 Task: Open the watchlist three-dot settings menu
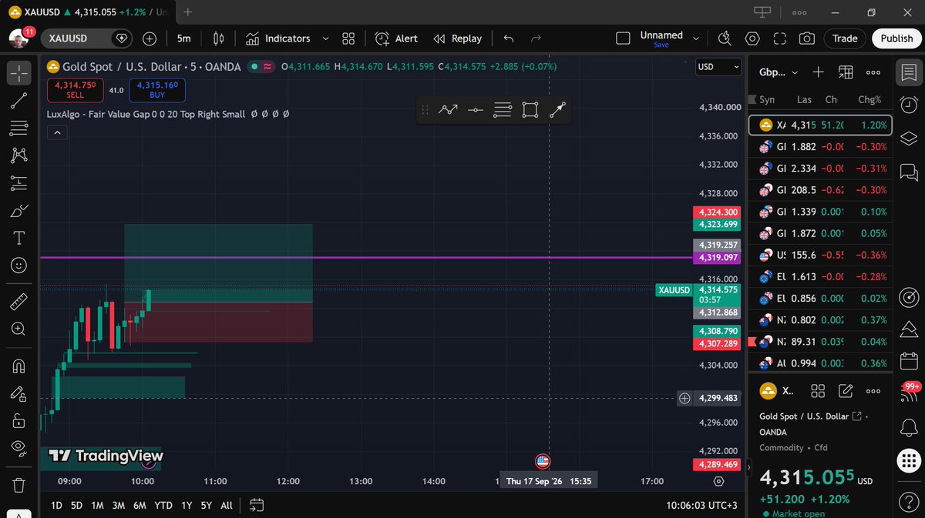[873, 72]
